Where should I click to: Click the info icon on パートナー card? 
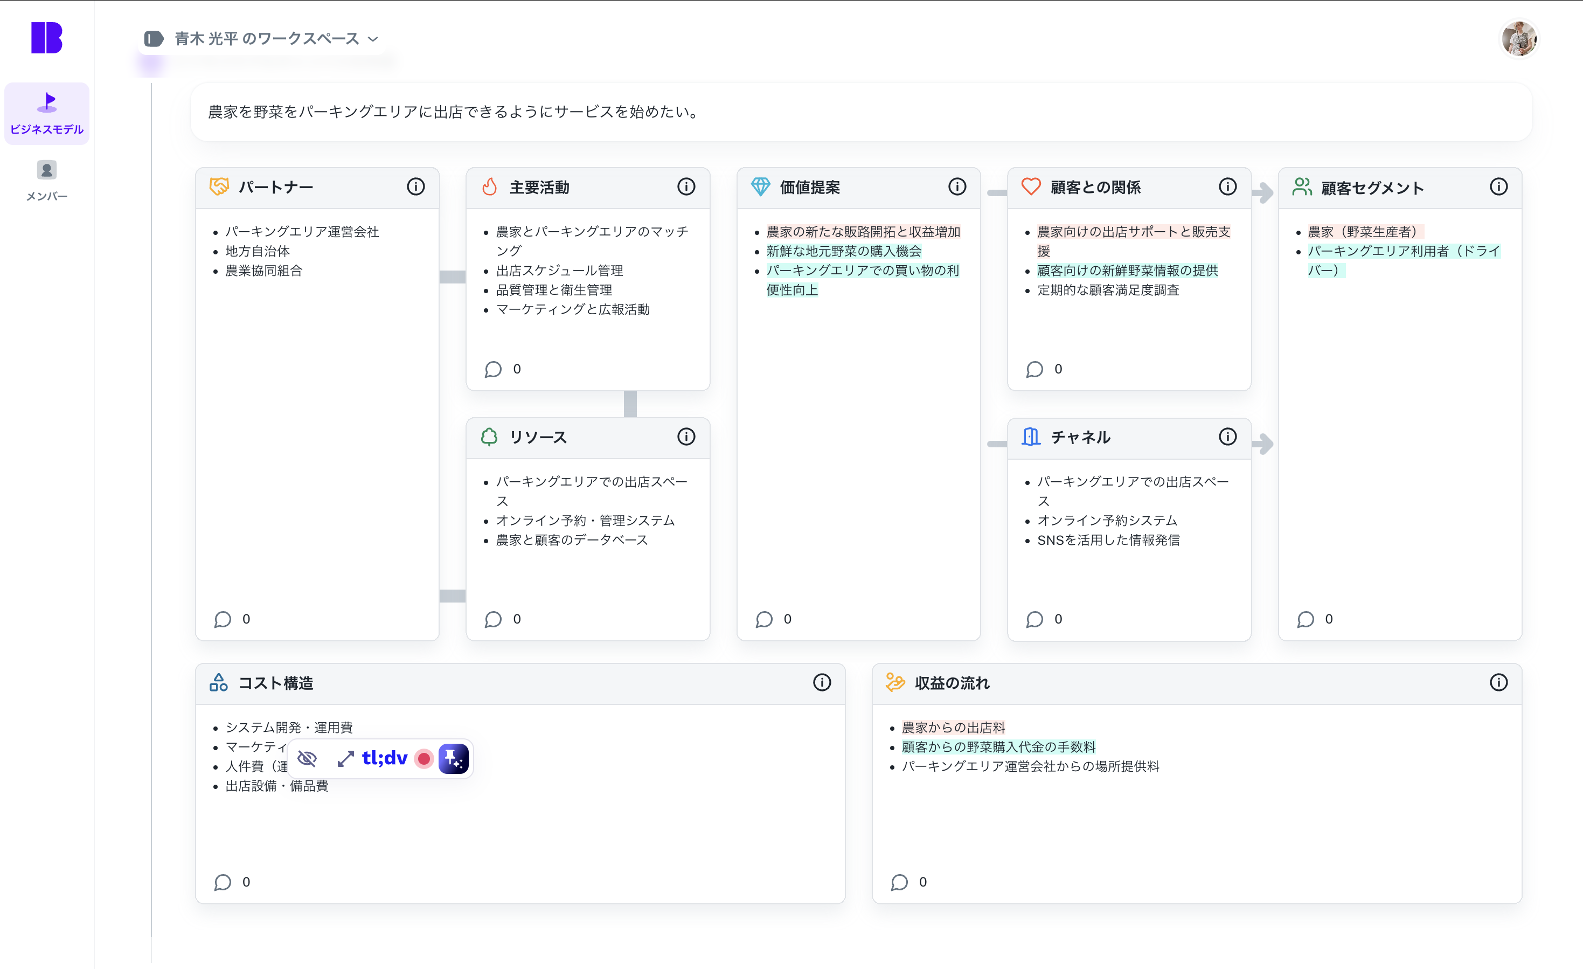[x=415, y=187]
